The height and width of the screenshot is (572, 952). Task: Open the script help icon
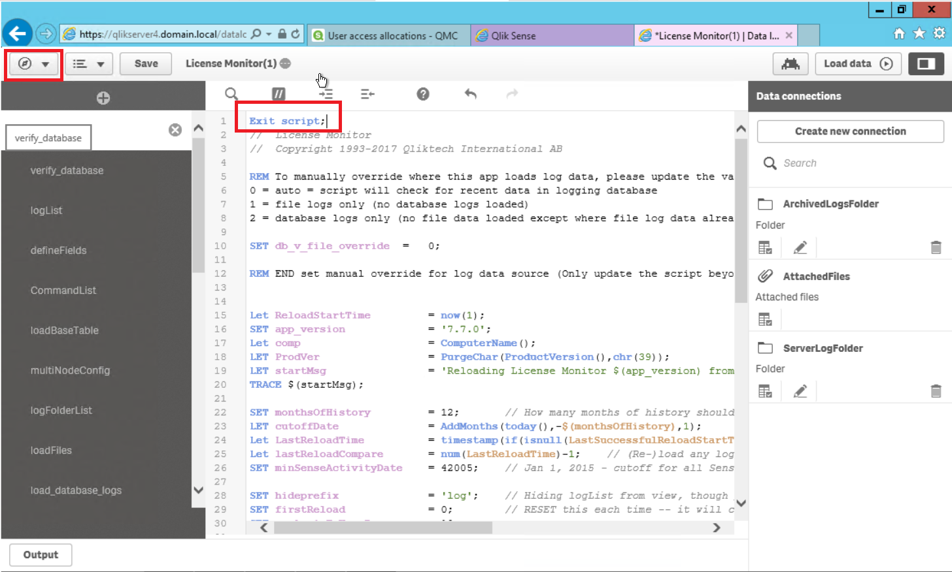pos(423,94)
